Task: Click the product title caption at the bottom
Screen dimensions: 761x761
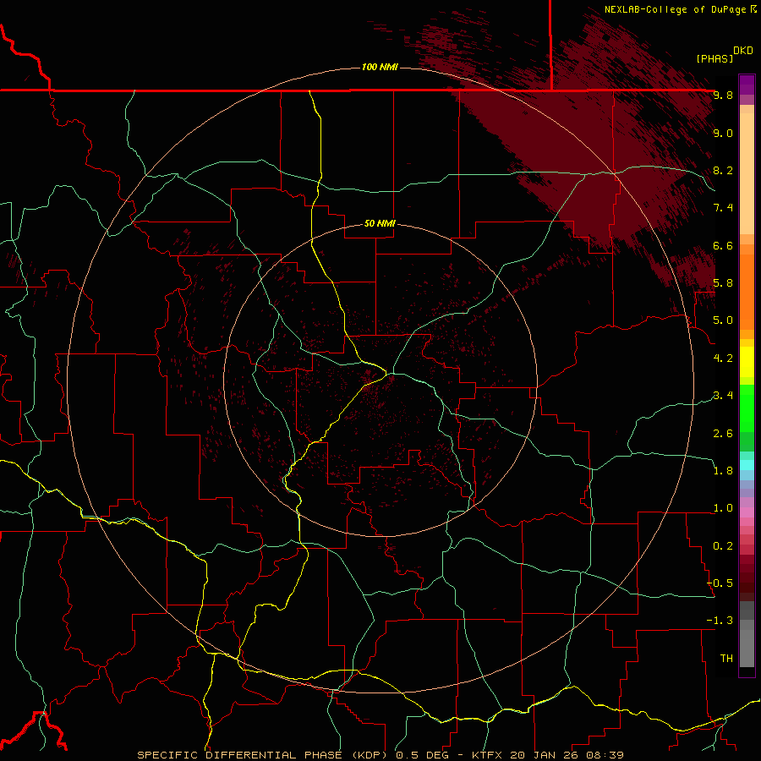Action: pos(380,755)
